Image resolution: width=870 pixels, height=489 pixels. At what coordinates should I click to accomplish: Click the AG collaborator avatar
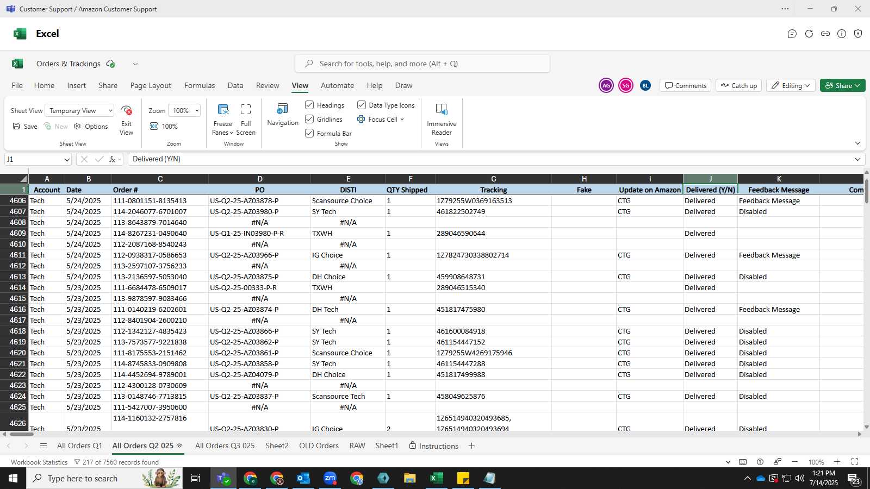click(606, 85)
